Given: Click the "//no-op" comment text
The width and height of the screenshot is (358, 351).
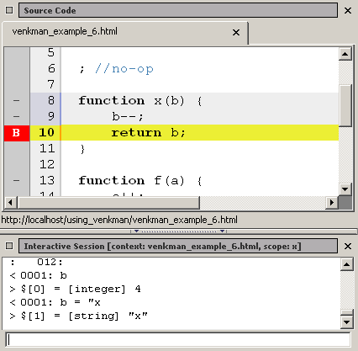Looking at the screenshot, I should click(x=124, y=69).
